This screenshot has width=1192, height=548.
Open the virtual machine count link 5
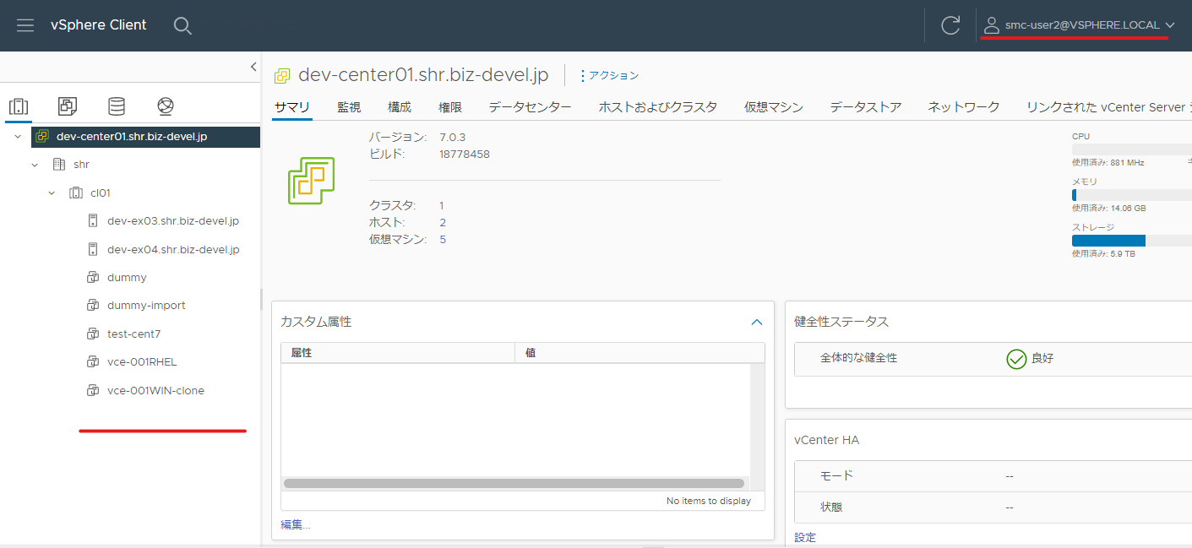(x=443, y=240)
